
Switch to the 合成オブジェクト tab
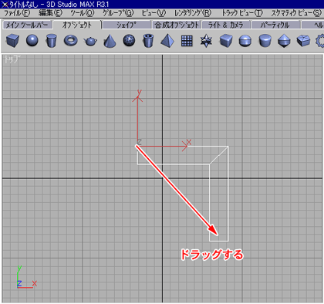177,25
